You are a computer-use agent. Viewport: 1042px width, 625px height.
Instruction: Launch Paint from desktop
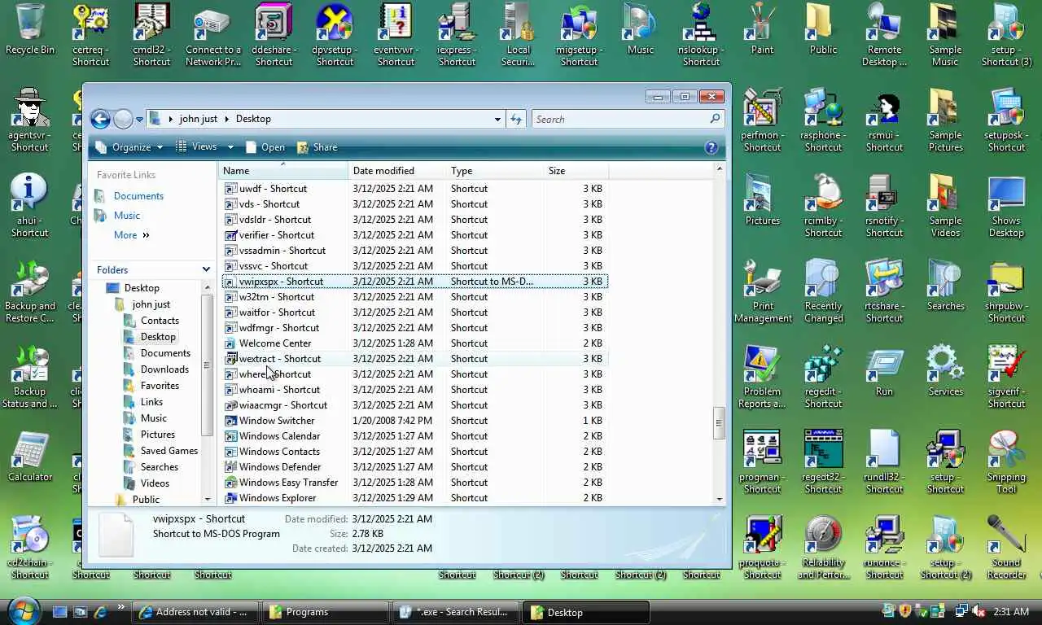762,30
